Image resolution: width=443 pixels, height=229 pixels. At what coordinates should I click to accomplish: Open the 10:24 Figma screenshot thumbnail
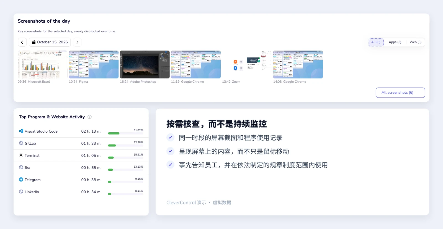coord(94,64)
